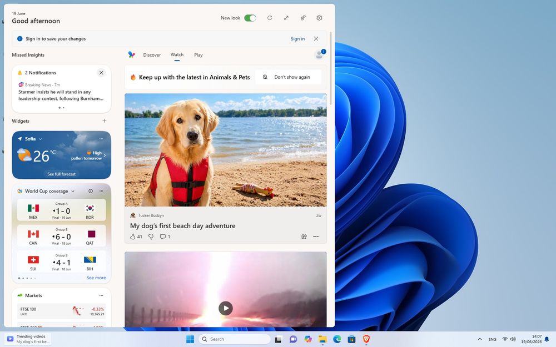Open World Cup widget info icon
Image resolution: width=556 pixels, height=347 pixels.
coord(91,191)
